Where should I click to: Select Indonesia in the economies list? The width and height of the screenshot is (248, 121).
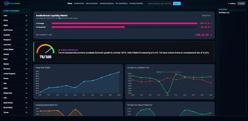pos(15,45)
